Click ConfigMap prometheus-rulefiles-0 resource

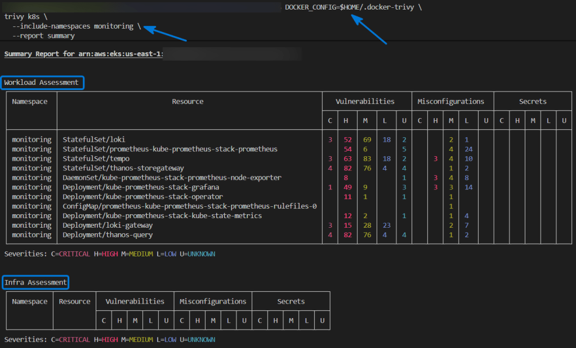[190, 206]
